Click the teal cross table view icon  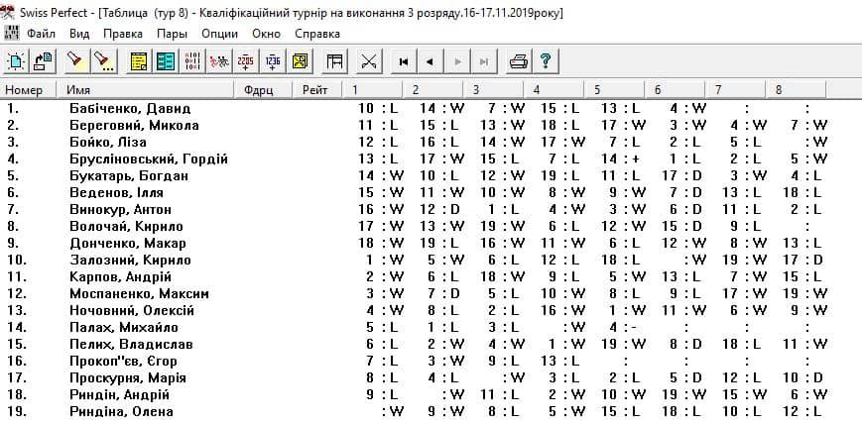point(166,61)
